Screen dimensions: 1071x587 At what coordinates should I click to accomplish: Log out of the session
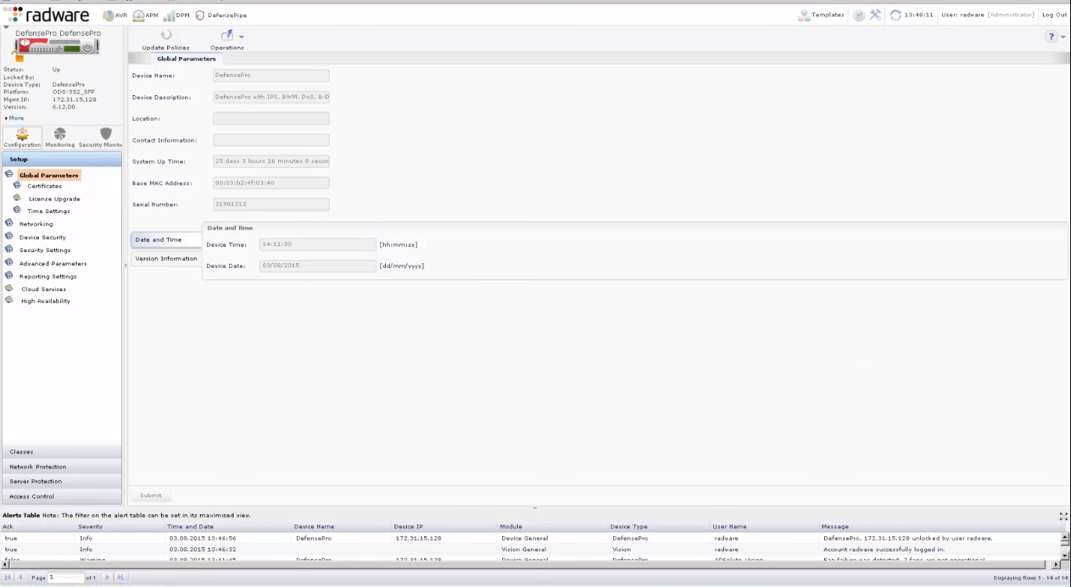[1055, 15]
